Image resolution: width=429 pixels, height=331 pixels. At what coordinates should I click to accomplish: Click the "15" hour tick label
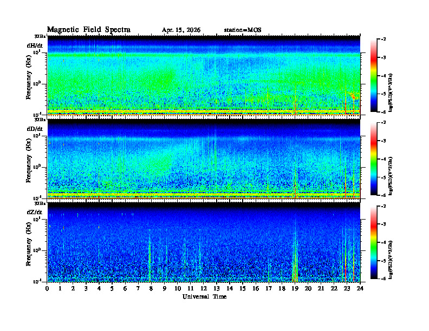coord(243,288)
